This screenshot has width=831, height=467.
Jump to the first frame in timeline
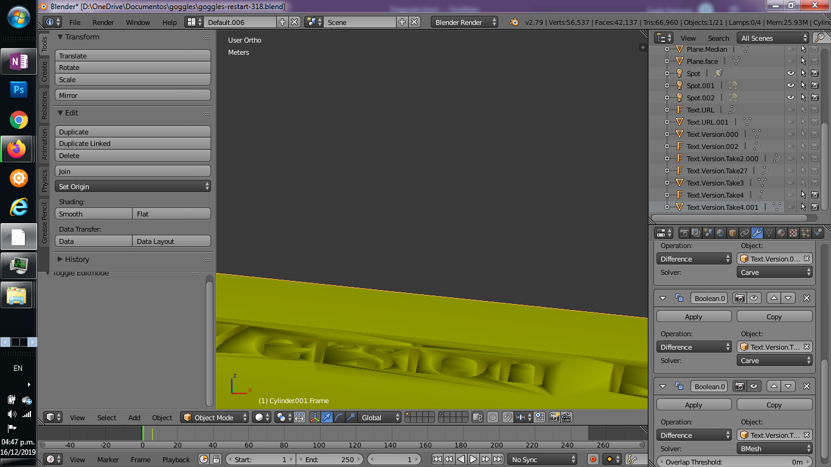tap(437, 460)
